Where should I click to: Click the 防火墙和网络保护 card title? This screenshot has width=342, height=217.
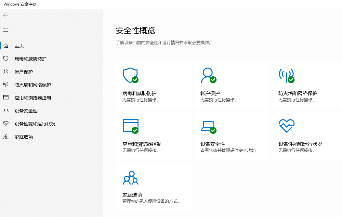(298, 94)
